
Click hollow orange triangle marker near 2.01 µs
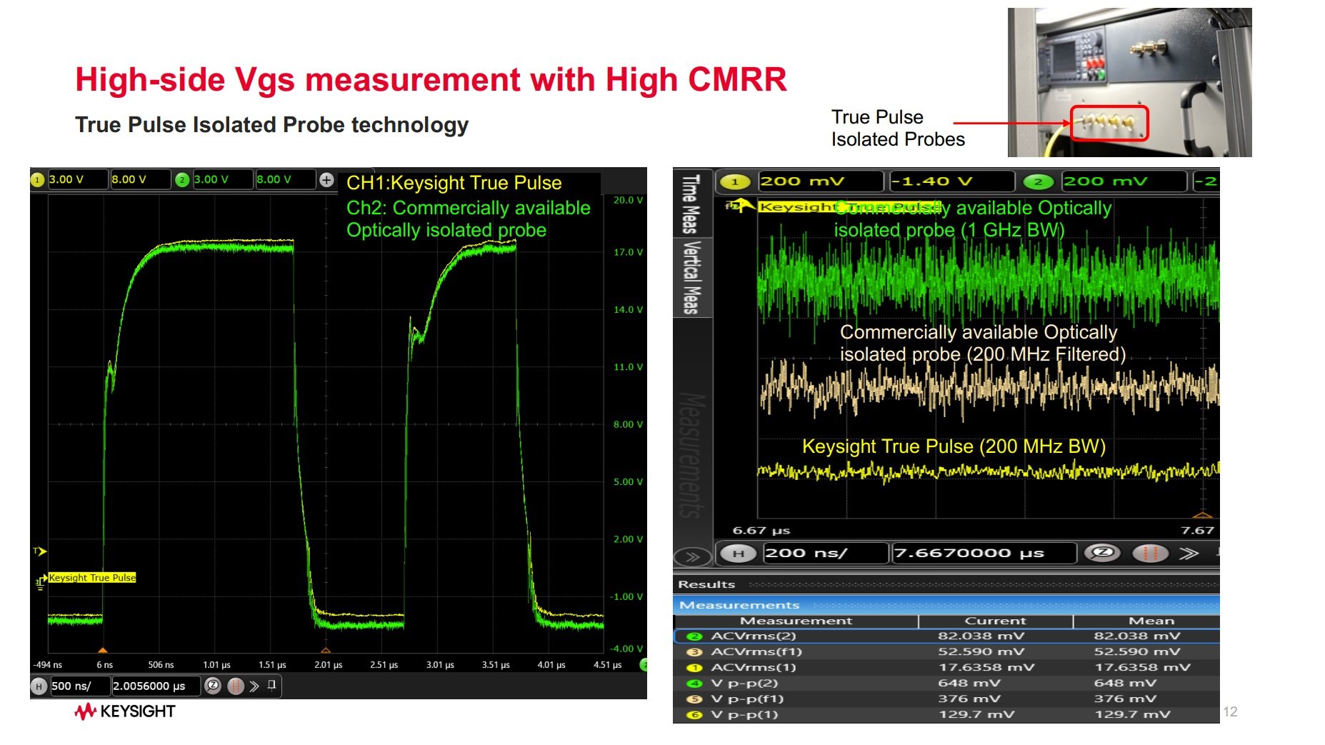click(x=326, y=650)
